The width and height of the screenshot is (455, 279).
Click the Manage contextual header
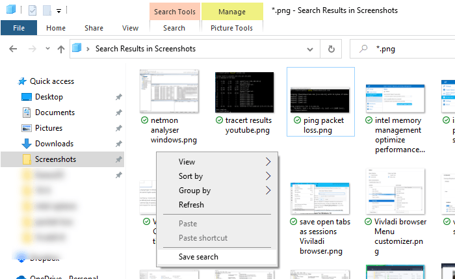[x=232, y=12]
